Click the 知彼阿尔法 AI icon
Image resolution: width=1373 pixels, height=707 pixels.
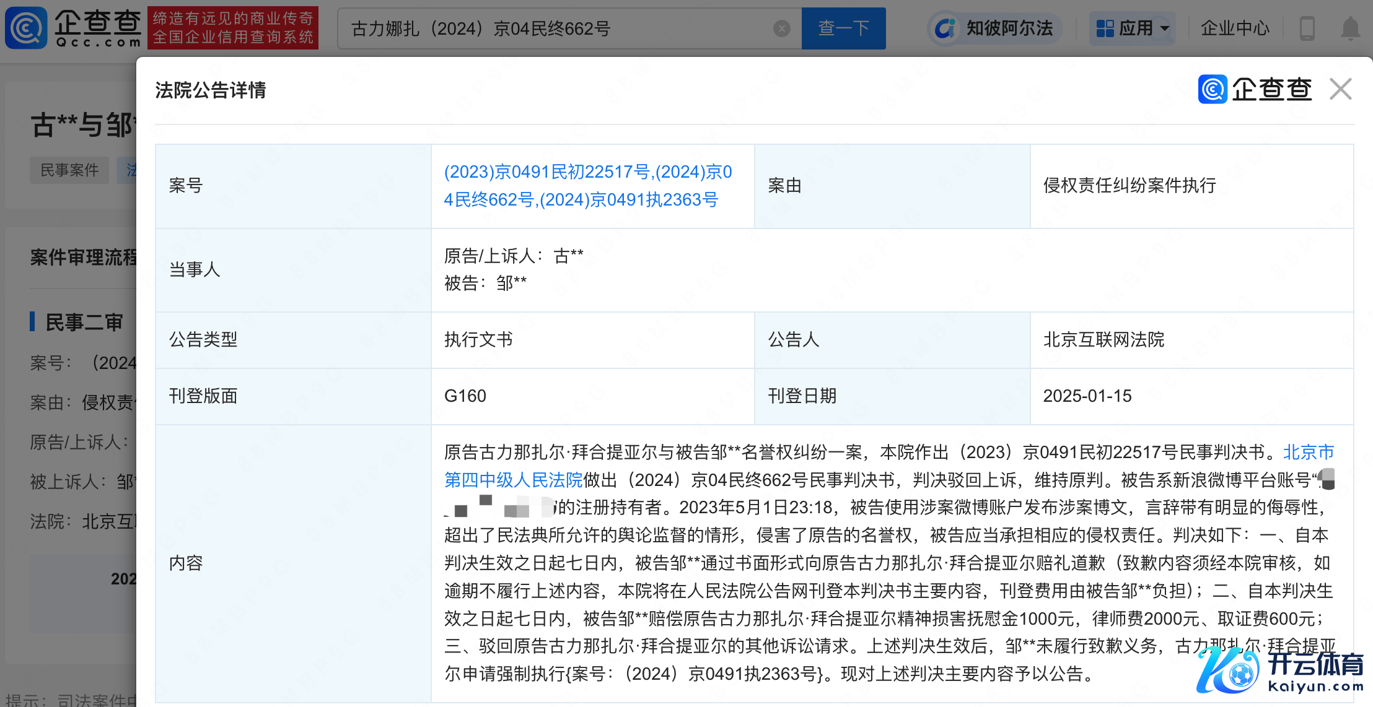coord(945,28)
